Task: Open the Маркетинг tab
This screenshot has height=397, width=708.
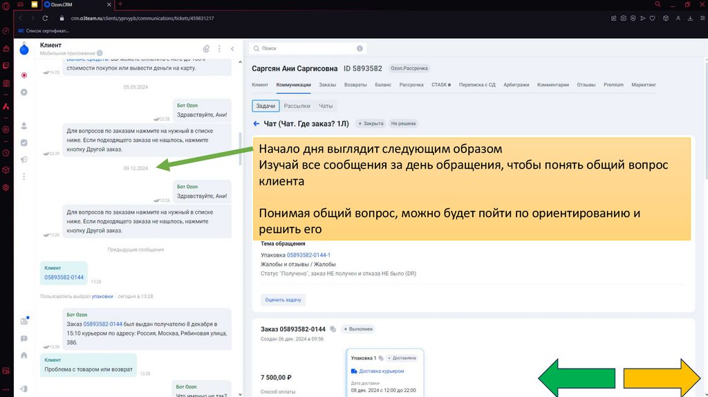Action: point(644,84)
